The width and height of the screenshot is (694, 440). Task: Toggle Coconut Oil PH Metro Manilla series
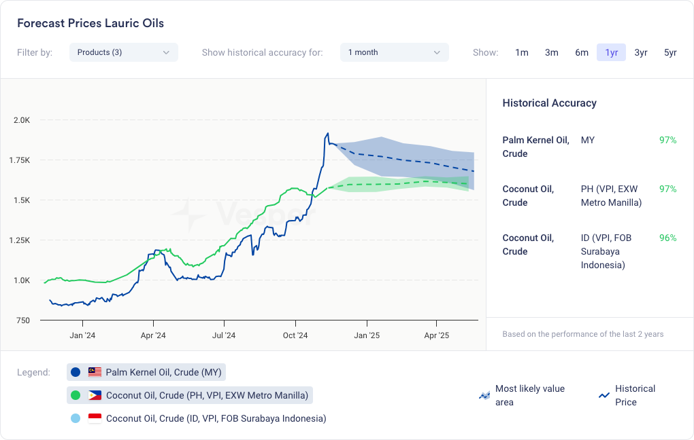pyautogui.click(x=207, y=395)
